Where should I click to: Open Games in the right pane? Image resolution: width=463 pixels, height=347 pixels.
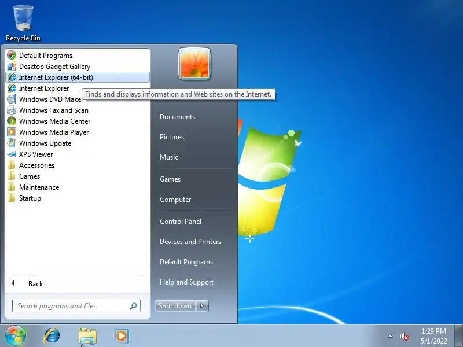tap(170, 179)
